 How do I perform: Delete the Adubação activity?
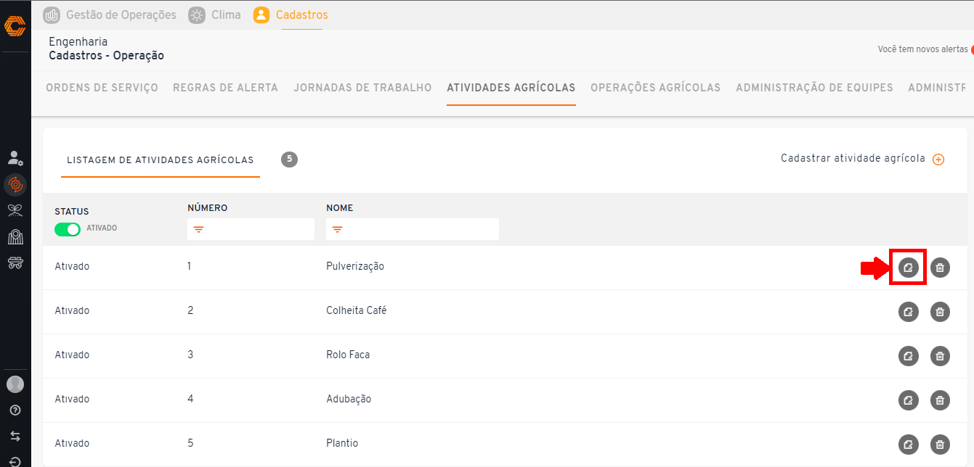[940, 400]
